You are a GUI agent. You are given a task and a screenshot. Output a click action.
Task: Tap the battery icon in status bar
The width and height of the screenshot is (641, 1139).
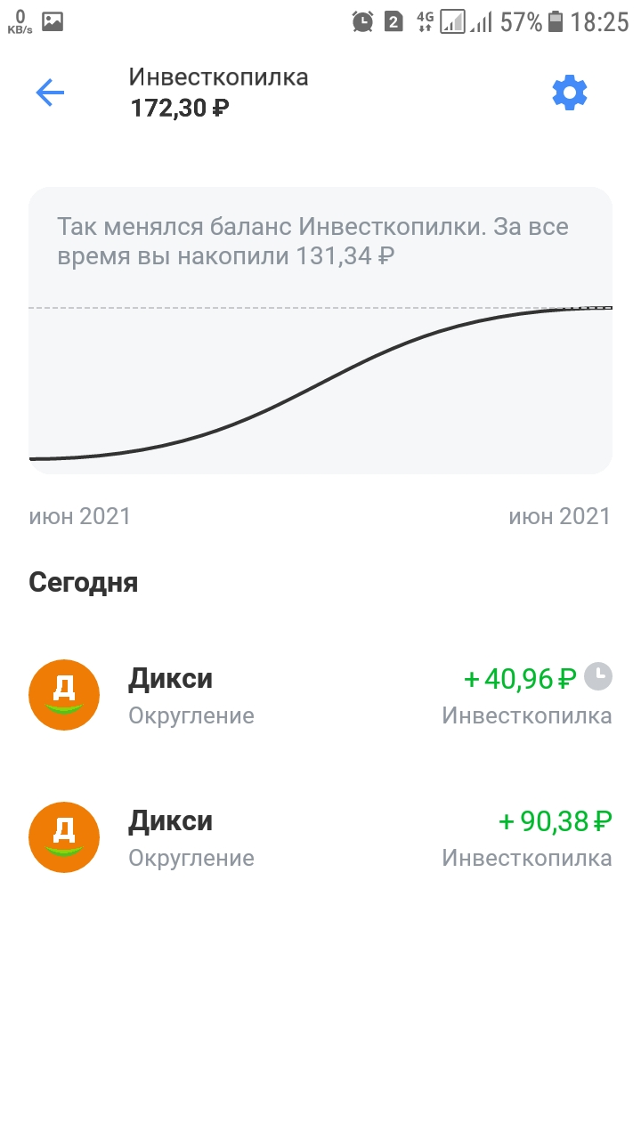click(x=556, y=21)
